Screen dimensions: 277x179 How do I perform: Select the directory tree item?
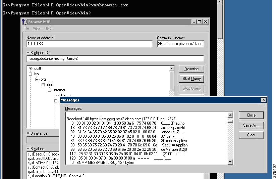[66, 95]
